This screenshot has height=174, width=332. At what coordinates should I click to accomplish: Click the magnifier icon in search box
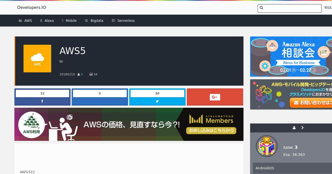(x=261, y=8)
